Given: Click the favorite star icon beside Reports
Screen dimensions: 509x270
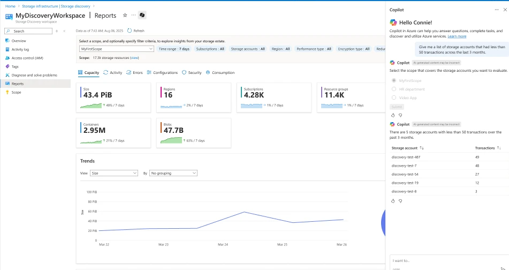Looking at the screenshot, I should (125, 16).
